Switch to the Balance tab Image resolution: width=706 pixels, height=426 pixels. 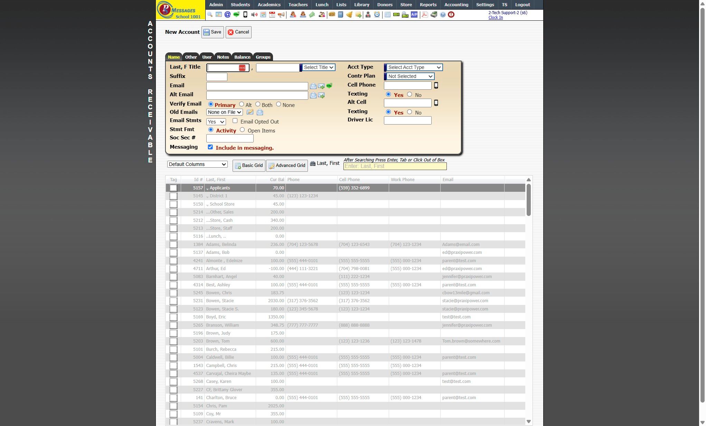pos(242,57)
